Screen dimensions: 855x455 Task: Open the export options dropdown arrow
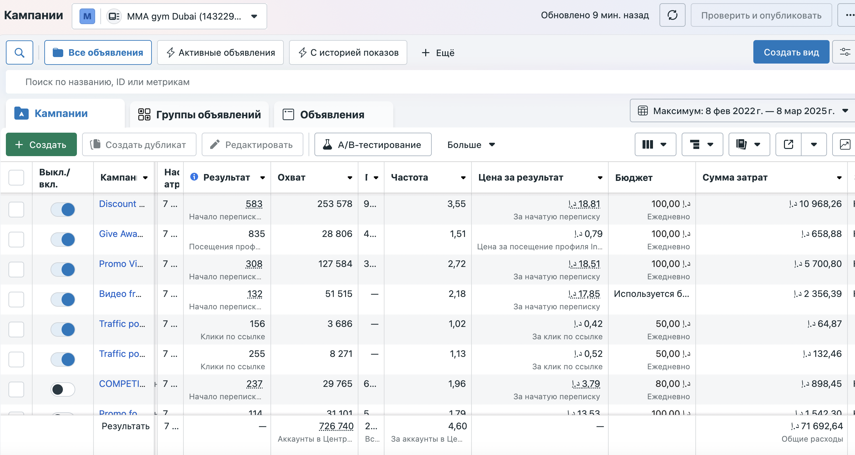coord(814,144)
